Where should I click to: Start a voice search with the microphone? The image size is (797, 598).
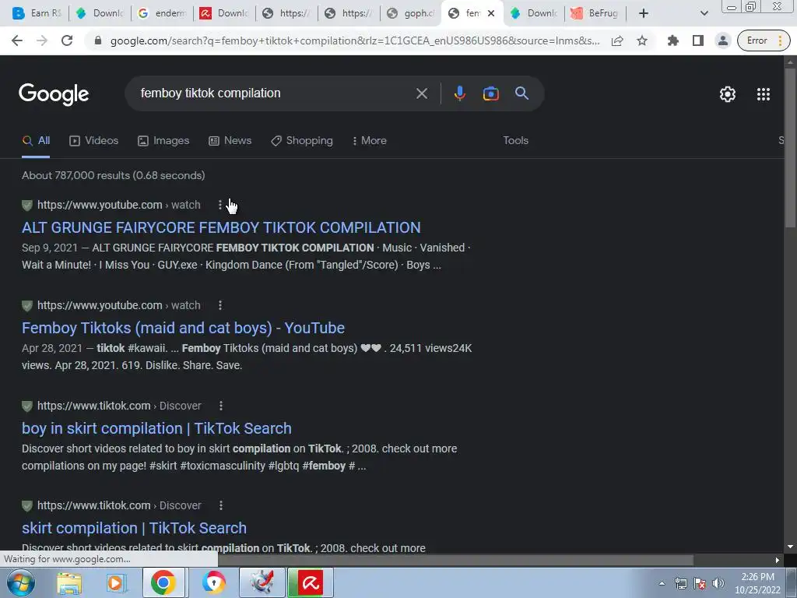pos(459,93)
